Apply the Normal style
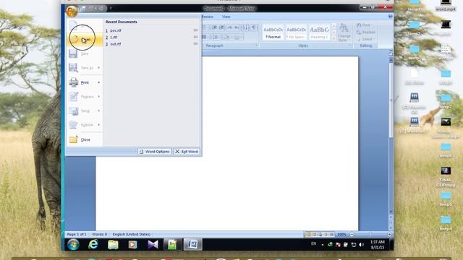463x260 pixels. pos(273,32)
